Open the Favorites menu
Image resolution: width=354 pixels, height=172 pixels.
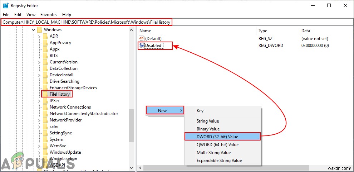click(49, 14)
